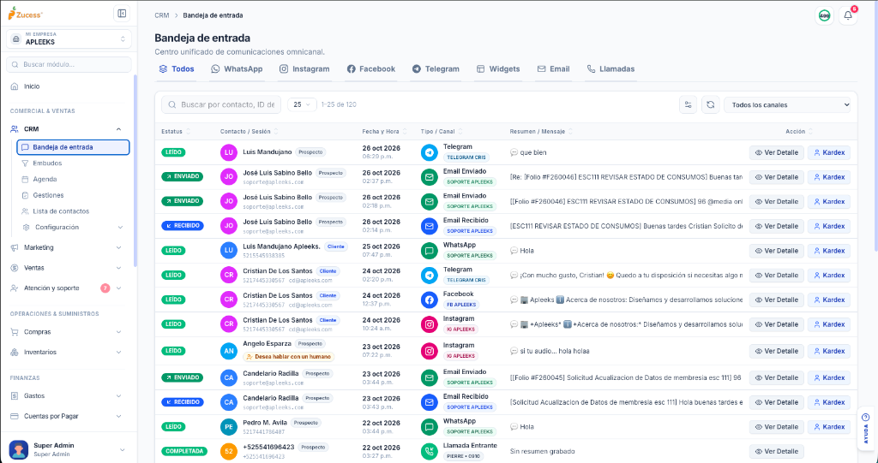
Task: Click the LU avatar of Luis Mandujano Apleeks.
Action: (229, 251)
